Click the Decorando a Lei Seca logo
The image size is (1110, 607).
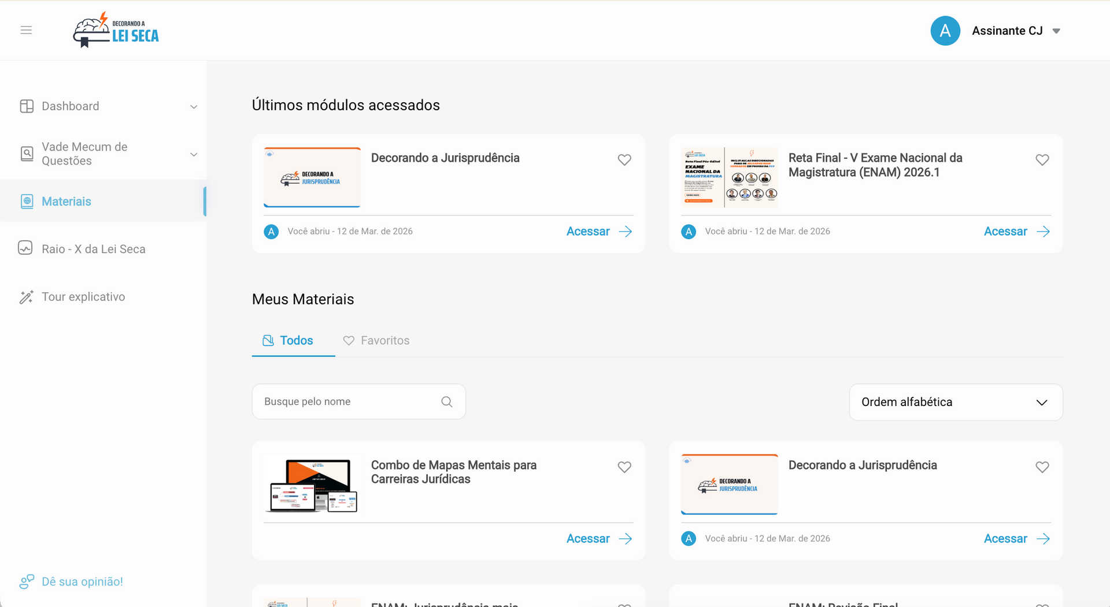116,30
